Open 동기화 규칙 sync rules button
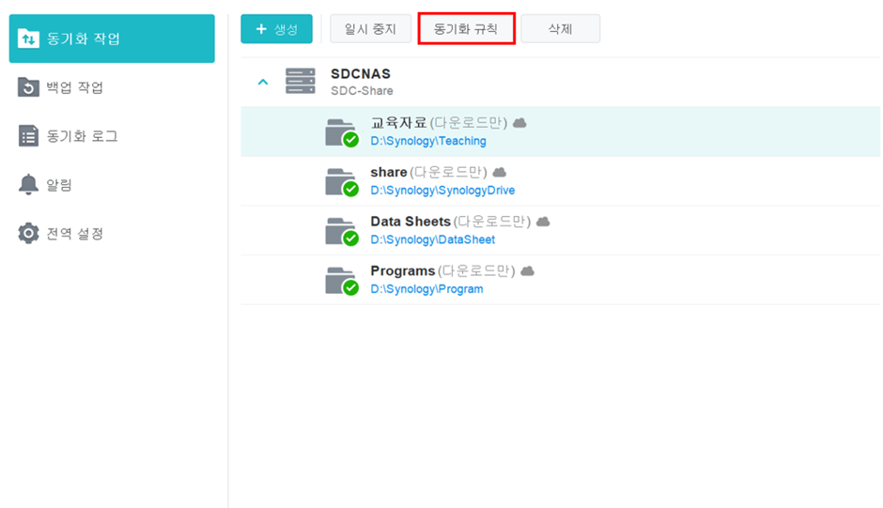 467,29
